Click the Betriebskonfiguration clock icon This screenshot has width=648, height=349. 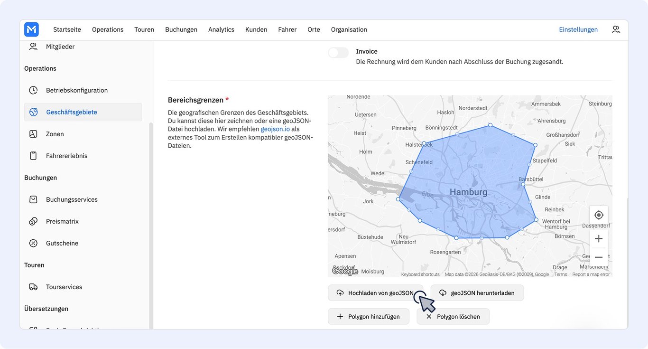tap(33, 90)
